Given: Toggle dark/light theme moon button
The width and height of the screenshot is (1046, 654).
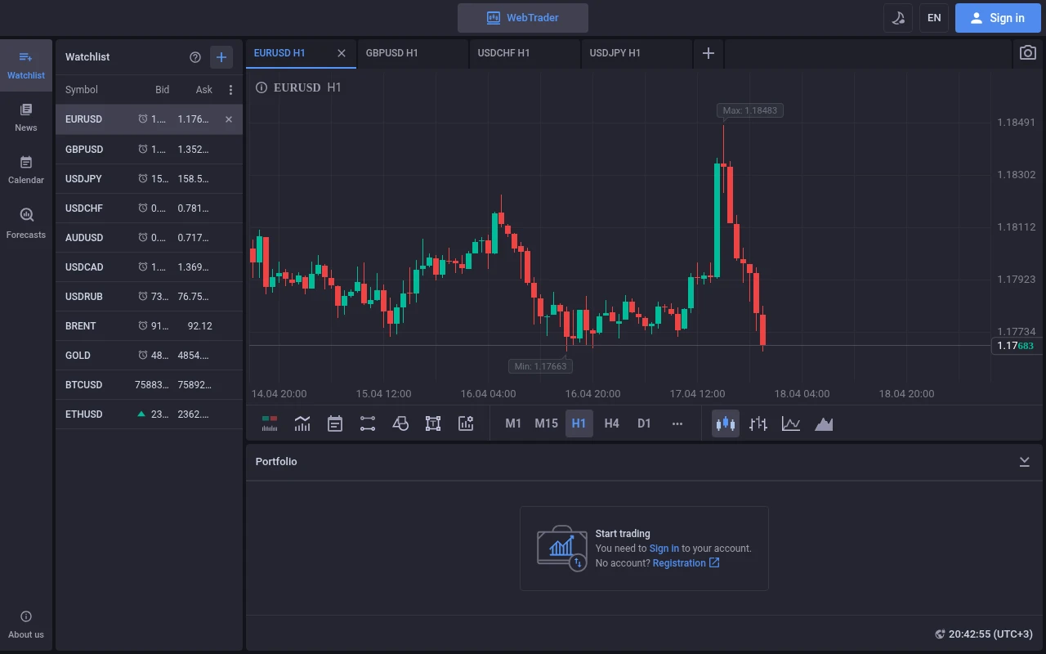Looking at the screenshot, I should (x=898, y=18).
